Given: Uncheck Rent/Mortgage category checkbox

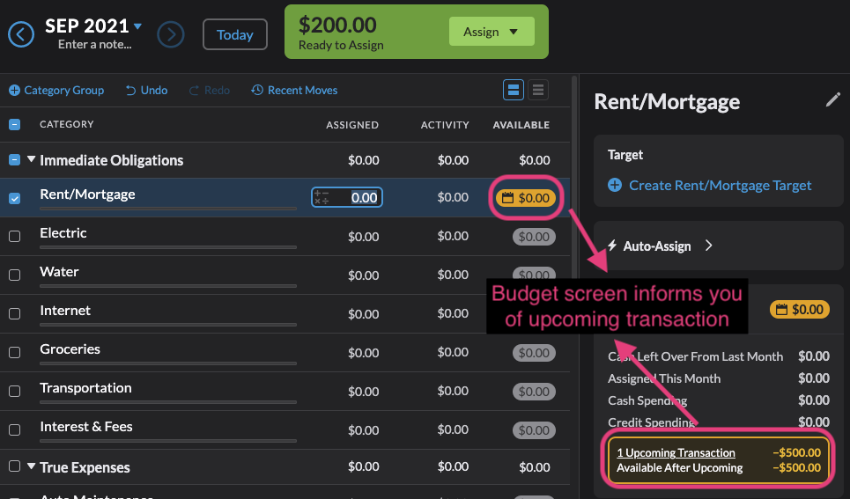Looking at the screenshot, I should pos(15,198).
